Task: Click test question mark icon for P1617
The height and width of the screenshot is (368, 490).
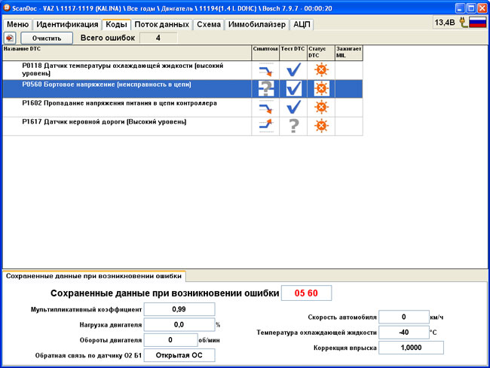Action: [x=293, y=125]
